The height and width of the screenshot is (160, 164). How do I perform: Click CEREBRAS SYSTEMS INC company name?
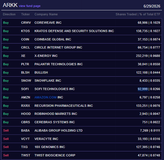pos(55,122)
